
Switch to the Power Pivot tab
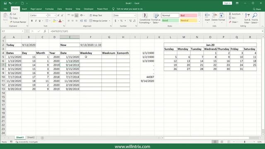point(102,9)
